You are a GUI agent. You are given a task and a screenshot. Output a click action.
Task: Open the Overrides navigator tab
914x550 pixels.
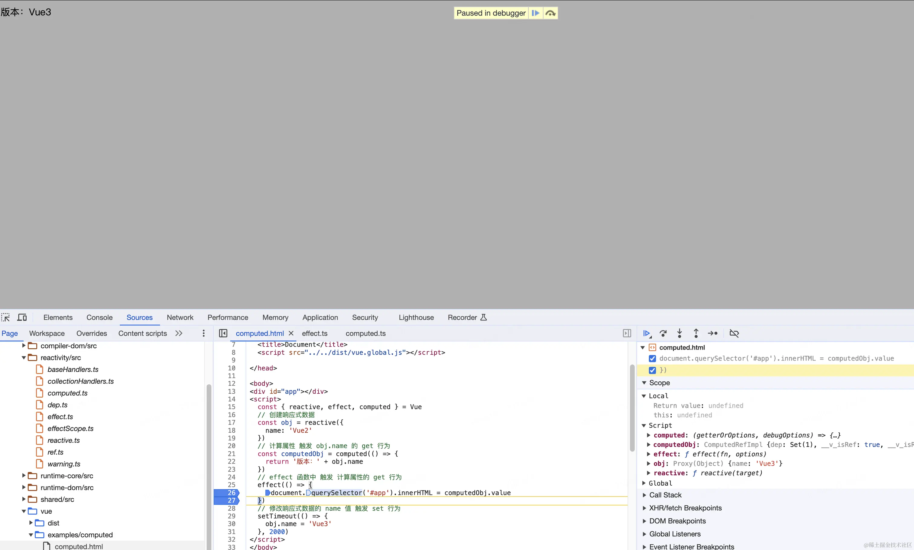pos(92,333)
